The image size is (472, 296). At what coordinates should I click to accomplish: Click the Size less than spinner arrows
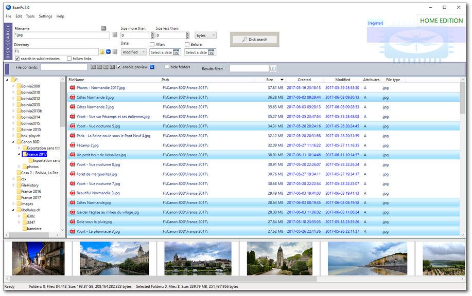click(187, 35)
